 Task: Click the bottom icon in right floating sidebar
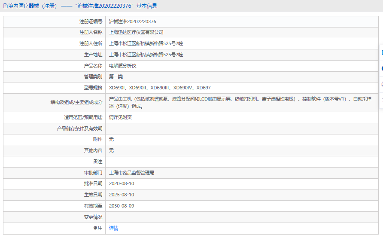(x=381, y=99)
